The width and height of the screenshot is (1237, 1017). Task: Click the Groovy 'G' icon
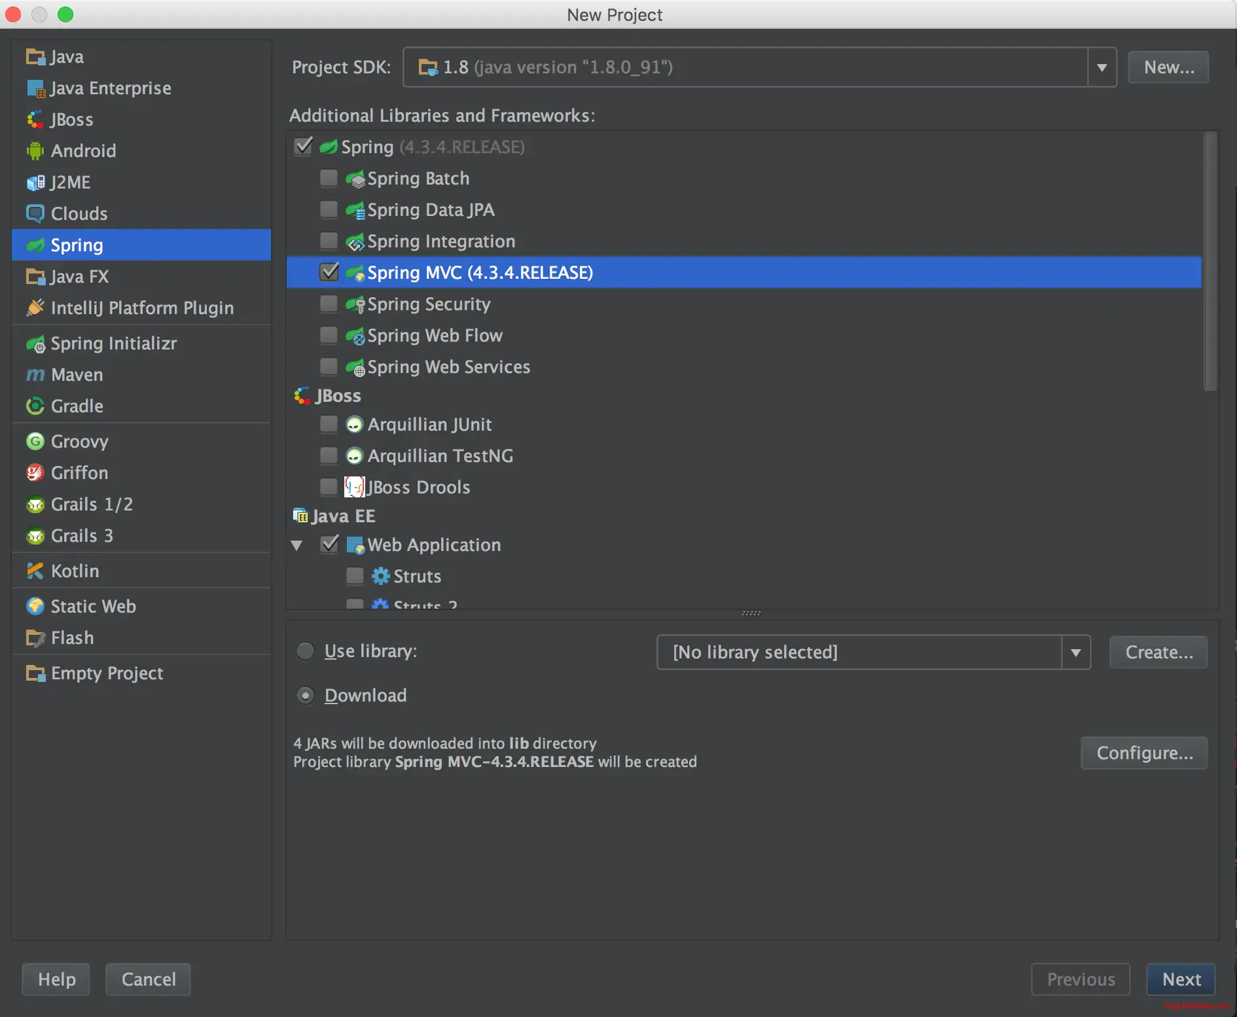[35, 442]
